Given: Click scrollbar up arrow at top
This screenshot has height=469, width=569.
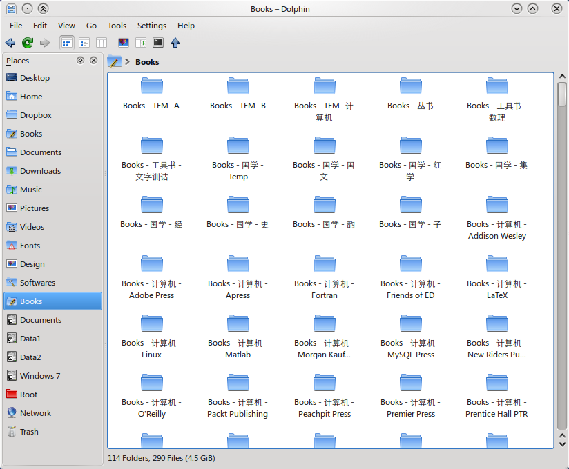Looking at the screenshot, I should (562, 77).
